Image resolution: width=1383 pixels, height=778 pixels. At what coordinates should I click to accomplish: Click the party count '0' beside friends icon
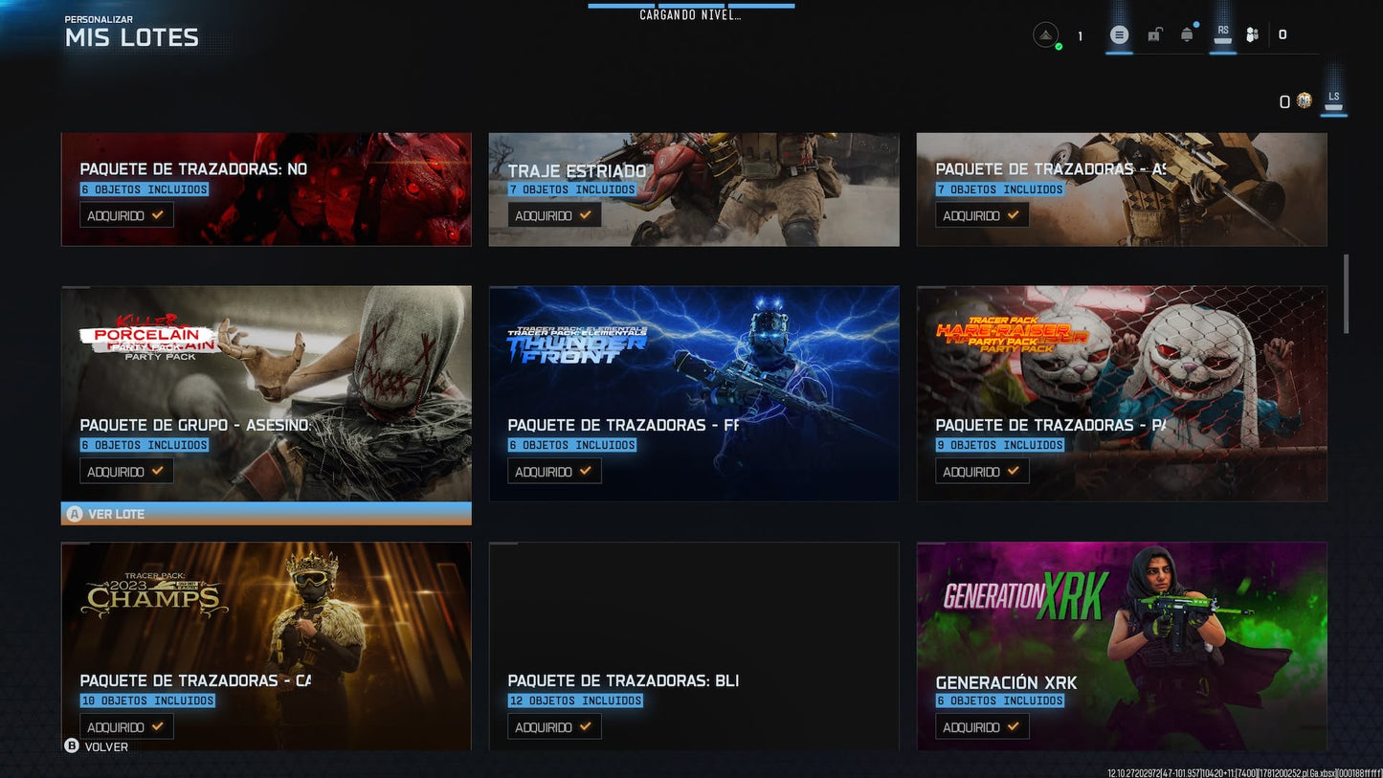point(1283,34)
